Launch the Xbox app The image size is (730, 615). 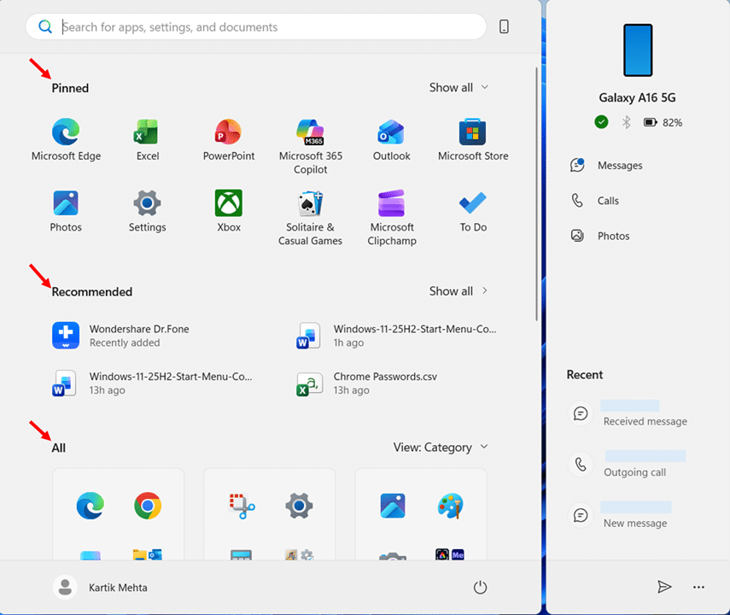229,211
